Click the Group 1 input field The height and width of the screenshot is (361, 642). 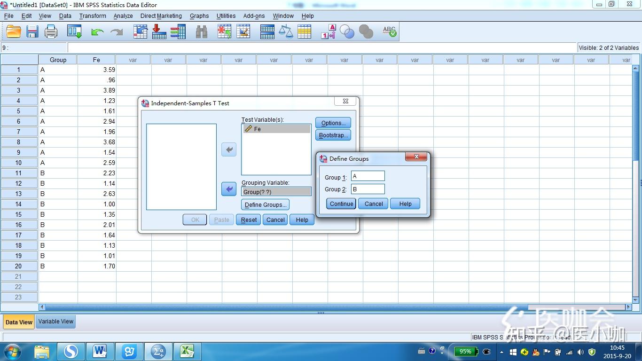pyautogui.click(x=368, y=176)
